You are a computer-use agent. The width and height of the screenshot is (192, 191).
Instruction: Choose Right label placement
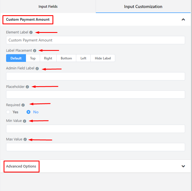(x=48, y=58)
